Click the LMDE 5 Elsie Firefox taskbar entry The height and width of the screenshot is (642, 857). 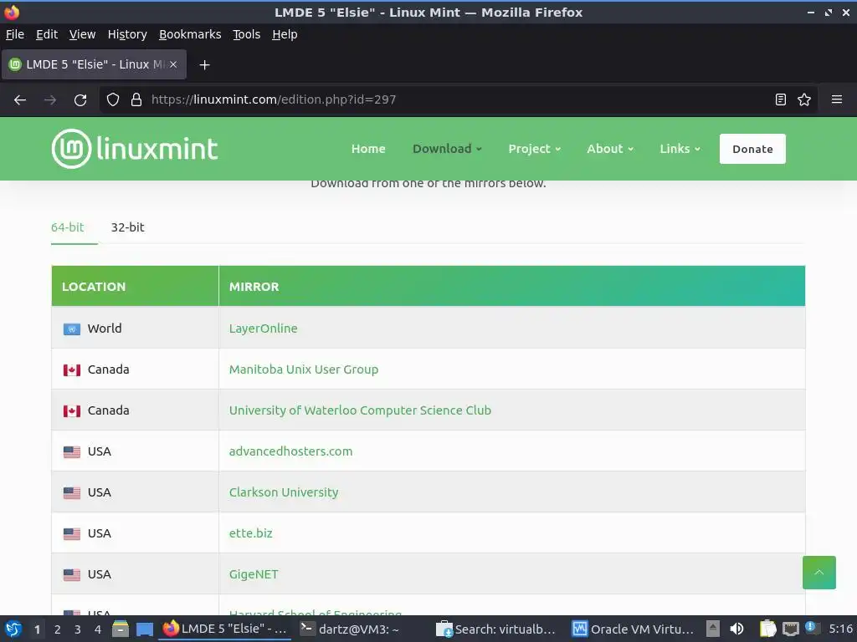224,629
